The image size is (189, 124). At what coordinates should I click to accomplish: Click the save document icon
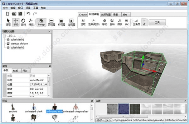[x=20, y=14]
